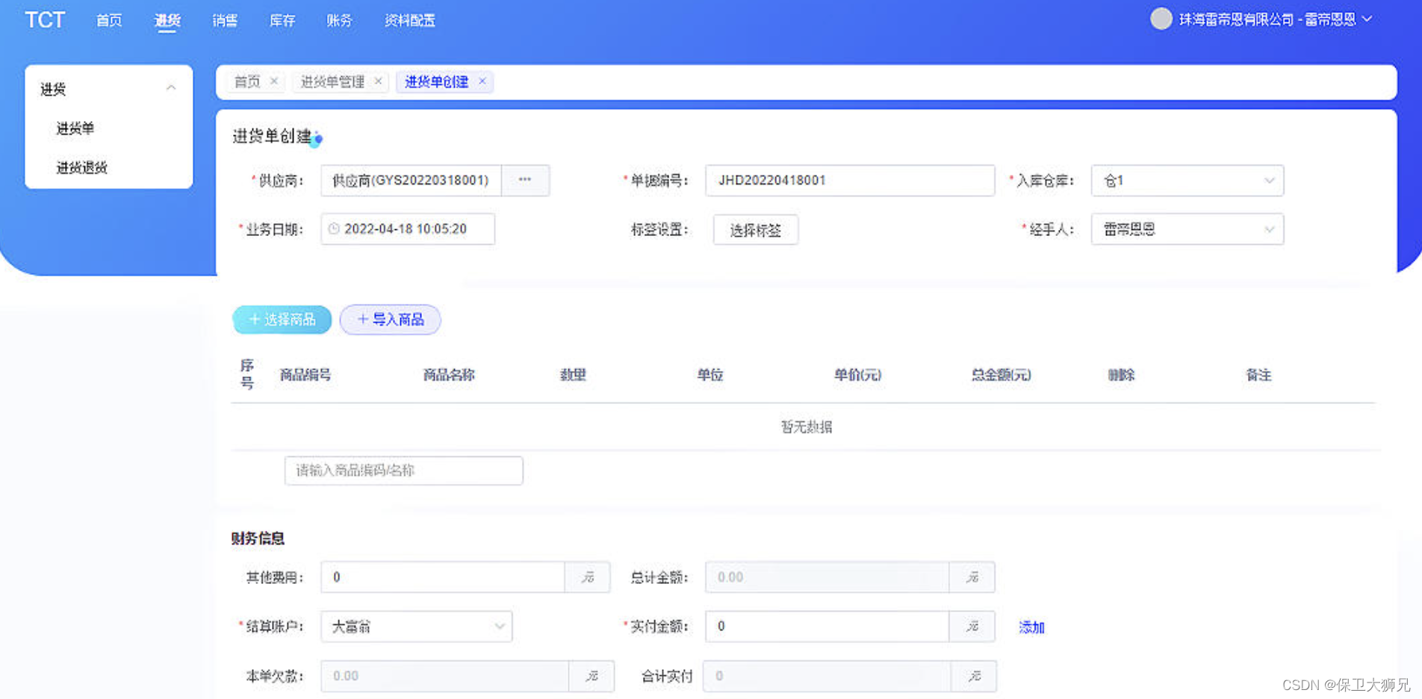Click the 选择商品 button
1422x699 pixels.
282,320
